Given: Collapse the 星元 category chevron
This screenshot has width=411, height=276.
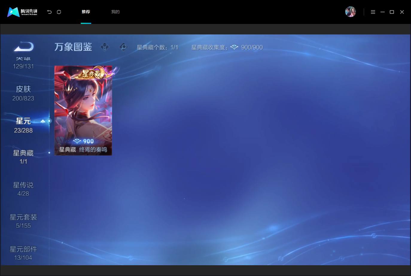Looking at the screenshot, I should tap(43, 121).
